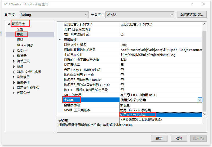Choose 未设置 from the dropdown list

click(x=161, y=105)
